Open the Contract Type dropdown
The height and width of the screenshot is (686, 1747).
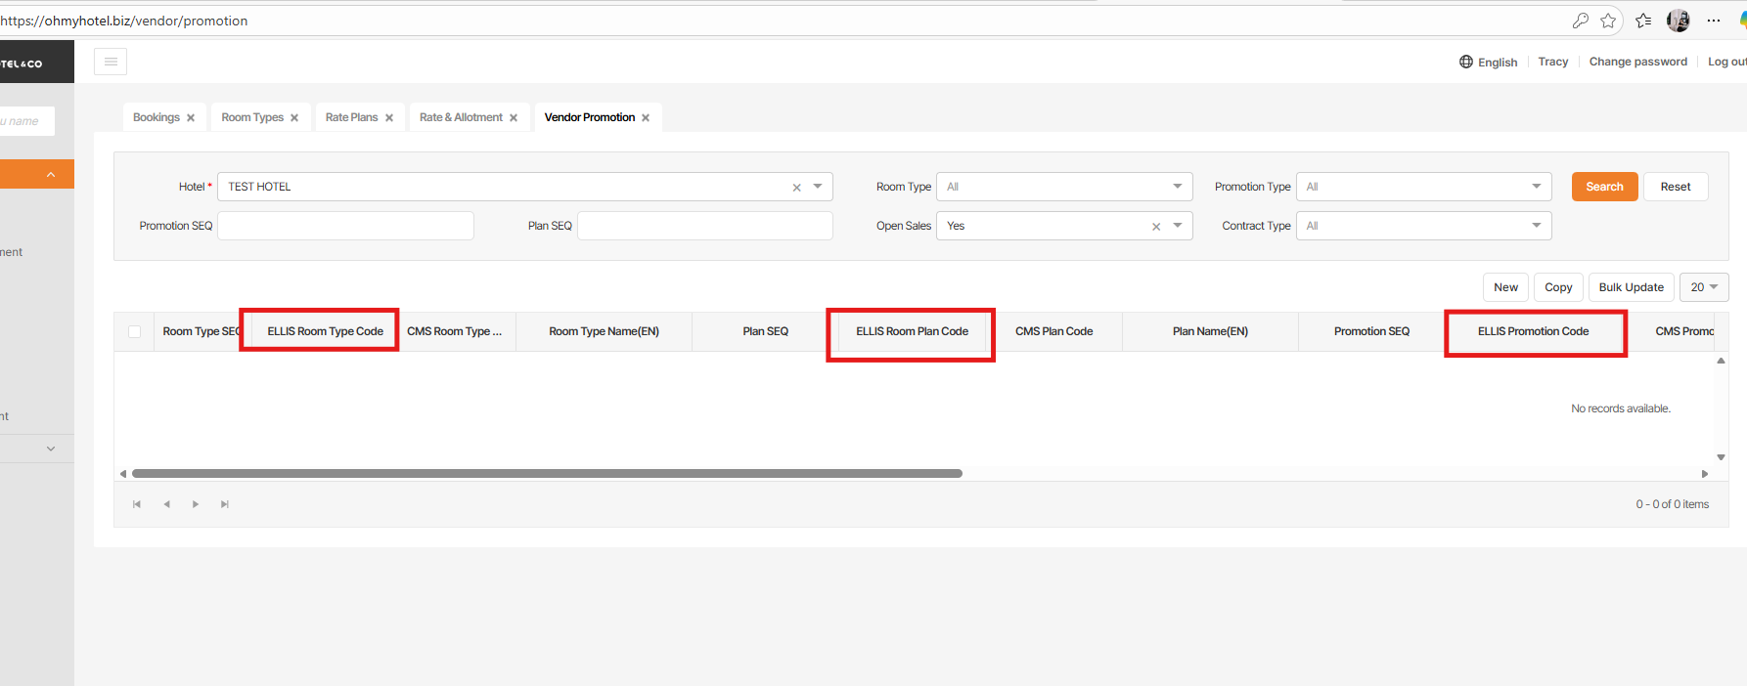pos(1536,226)
